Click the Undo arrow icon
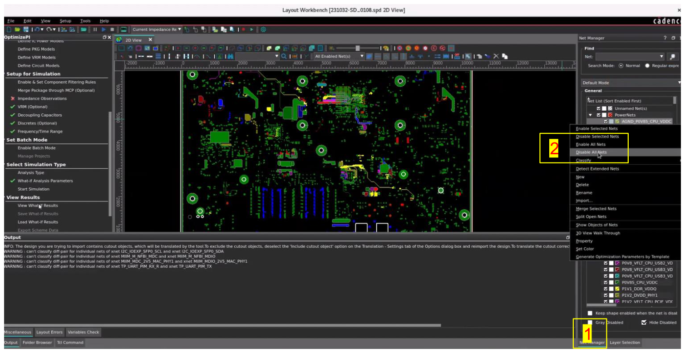The image size is (685, 353). click(x=36, y=29)
